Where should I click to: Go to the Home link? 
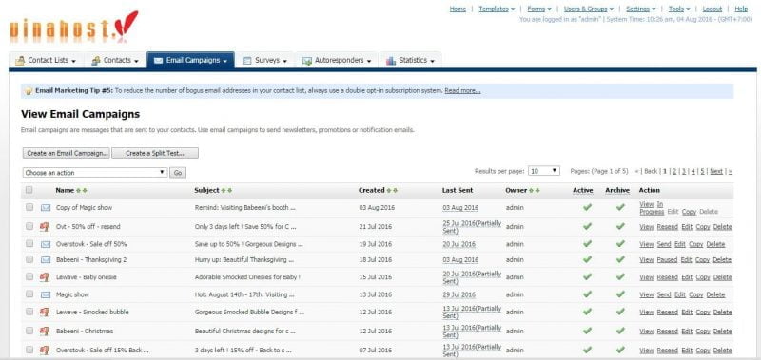(458, 9)
